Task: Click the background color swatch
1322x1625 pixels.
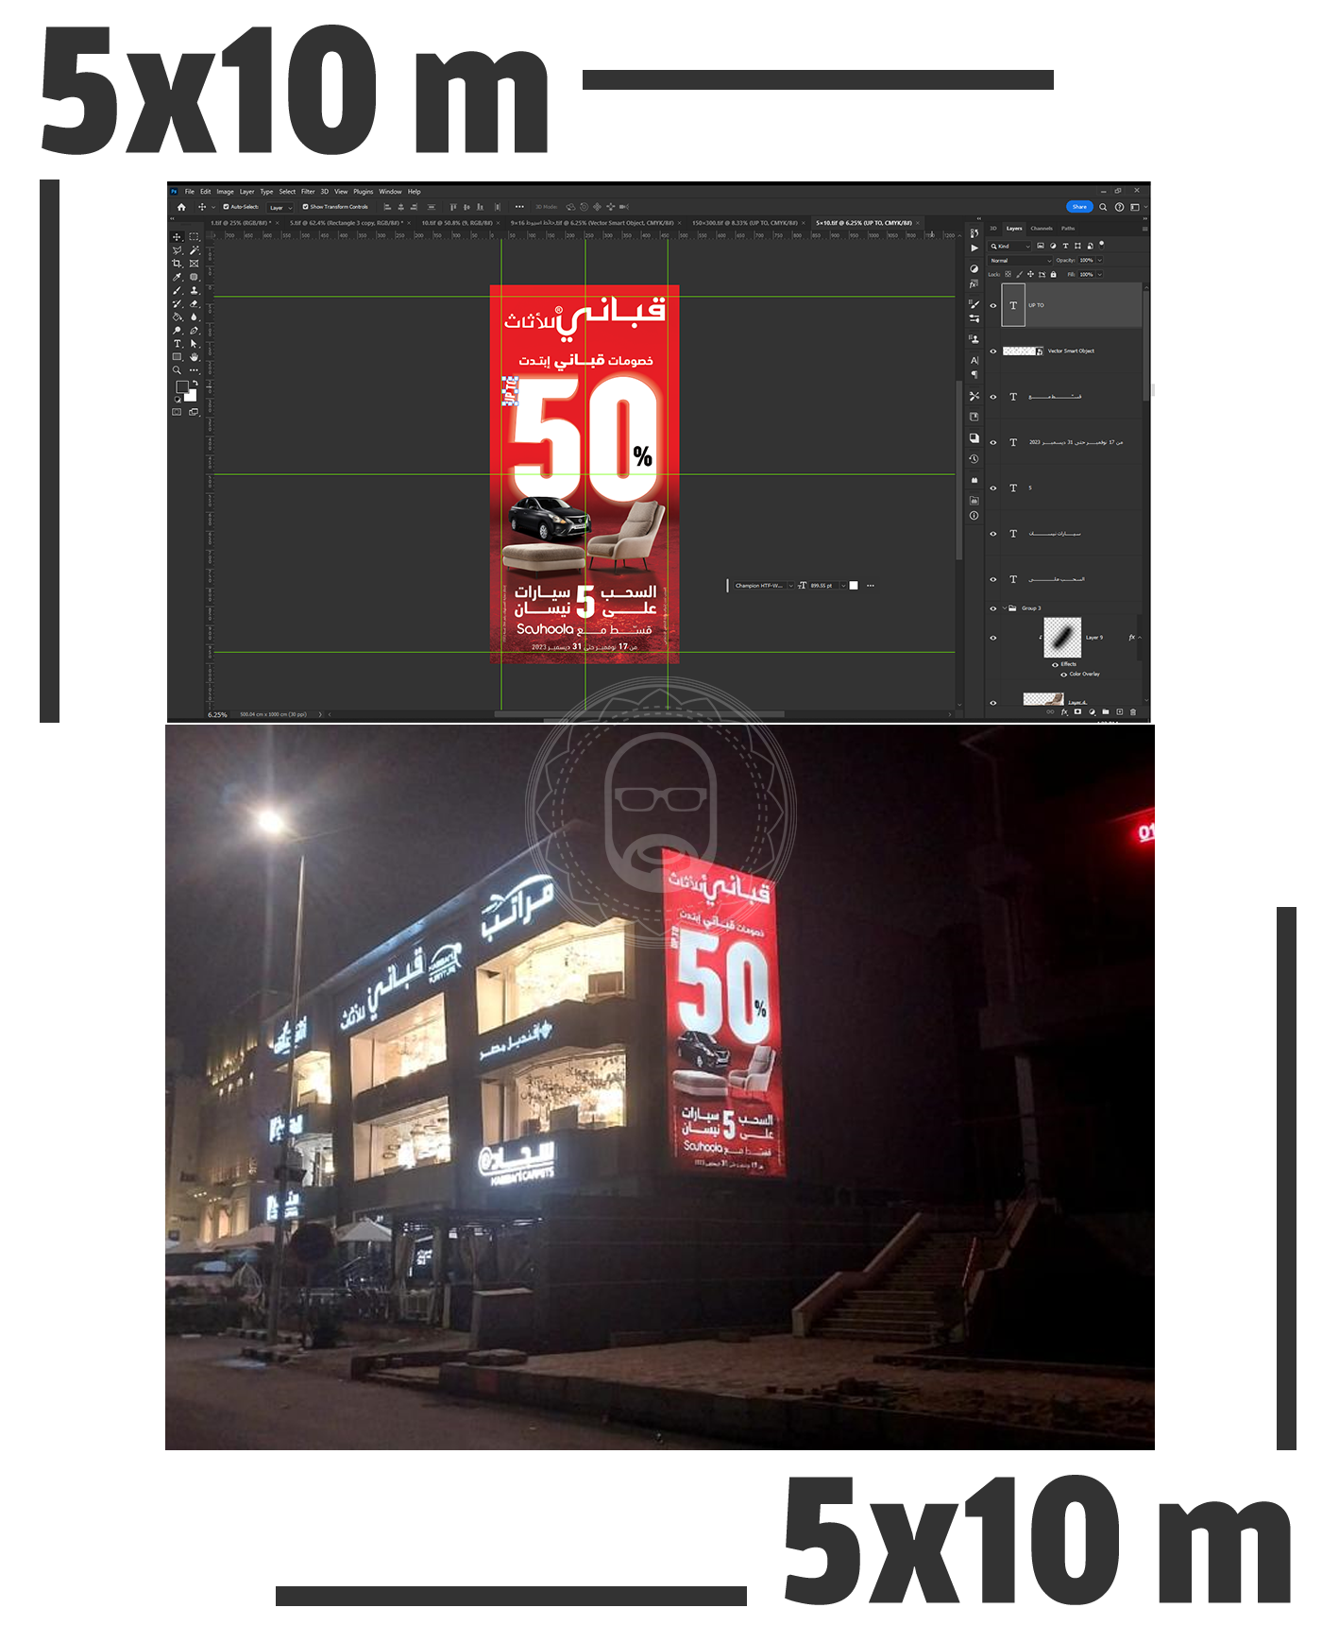Action: click(192, 397)
